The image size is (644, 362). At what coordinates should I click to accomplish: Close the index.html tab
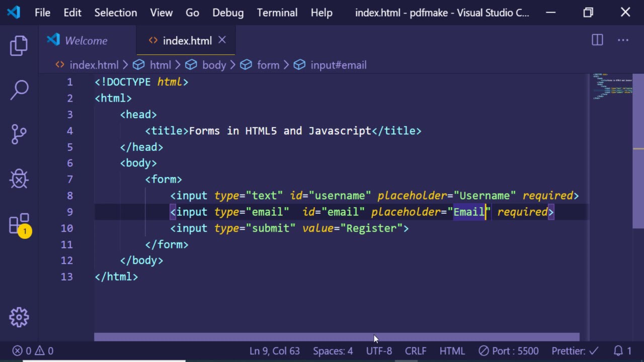coord(222,40)
